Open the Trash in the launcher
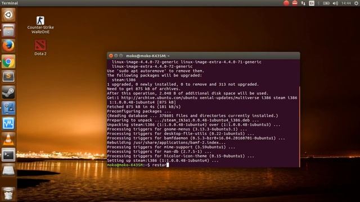Viewport: 360px width, 202px height. (8, 194)
